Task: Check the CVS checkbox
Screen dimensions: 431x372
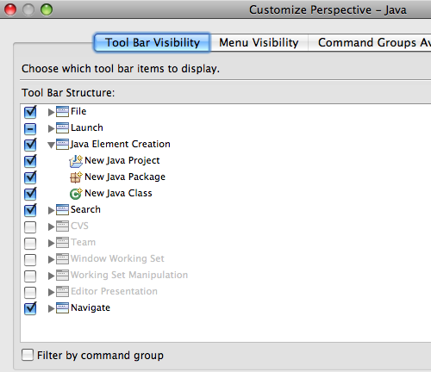Action: click(30, 227)
